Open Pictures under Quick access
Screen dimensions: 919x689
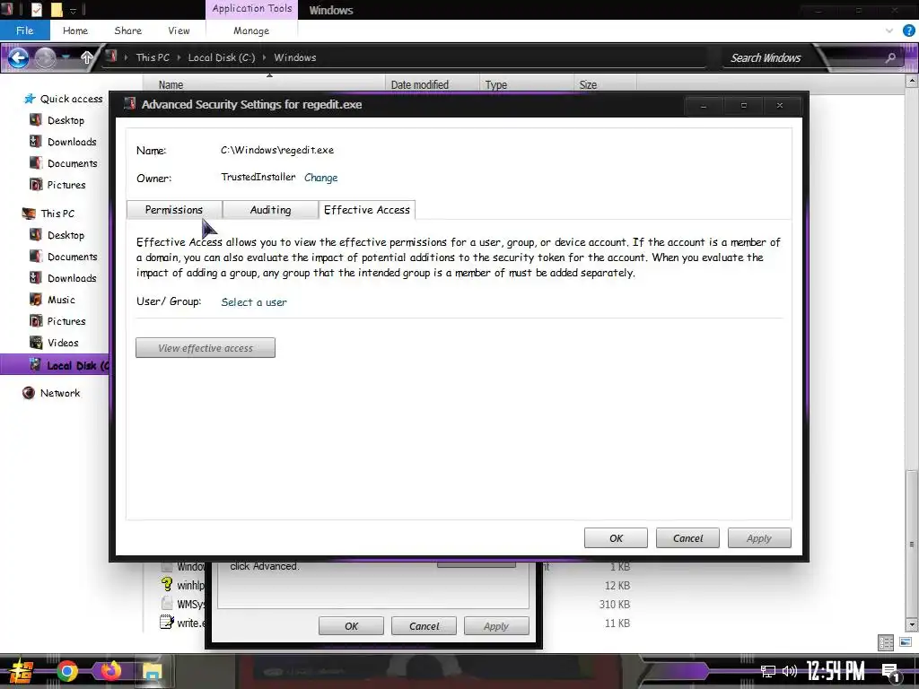(66, 185)
